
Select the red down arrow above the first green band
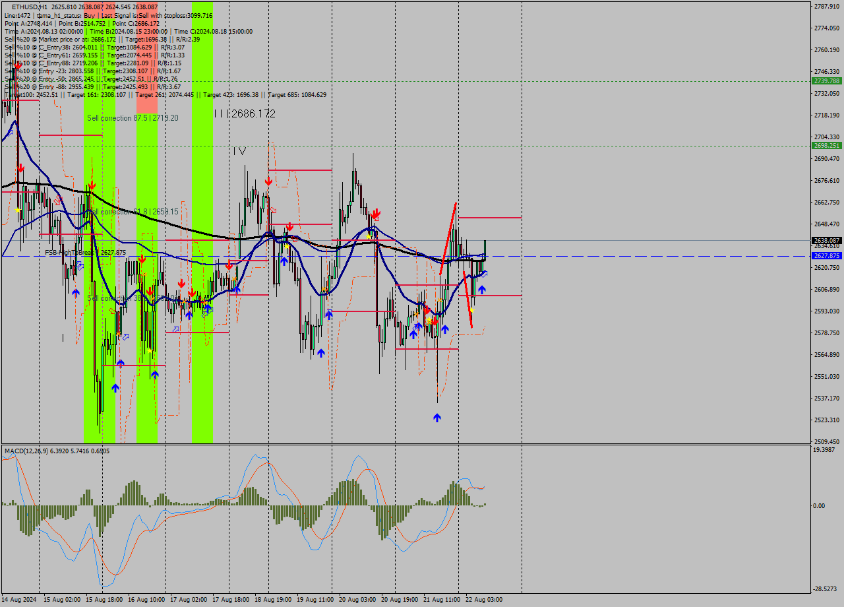click(92, 184)
